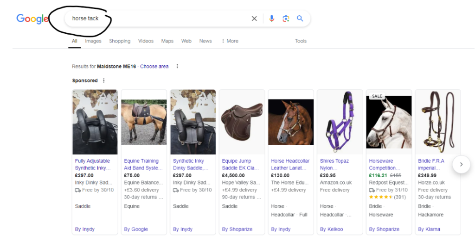Open three-dot menu next to Sponsored
Viewport: 475px width, 241px height.
click(x=104, y=80)
